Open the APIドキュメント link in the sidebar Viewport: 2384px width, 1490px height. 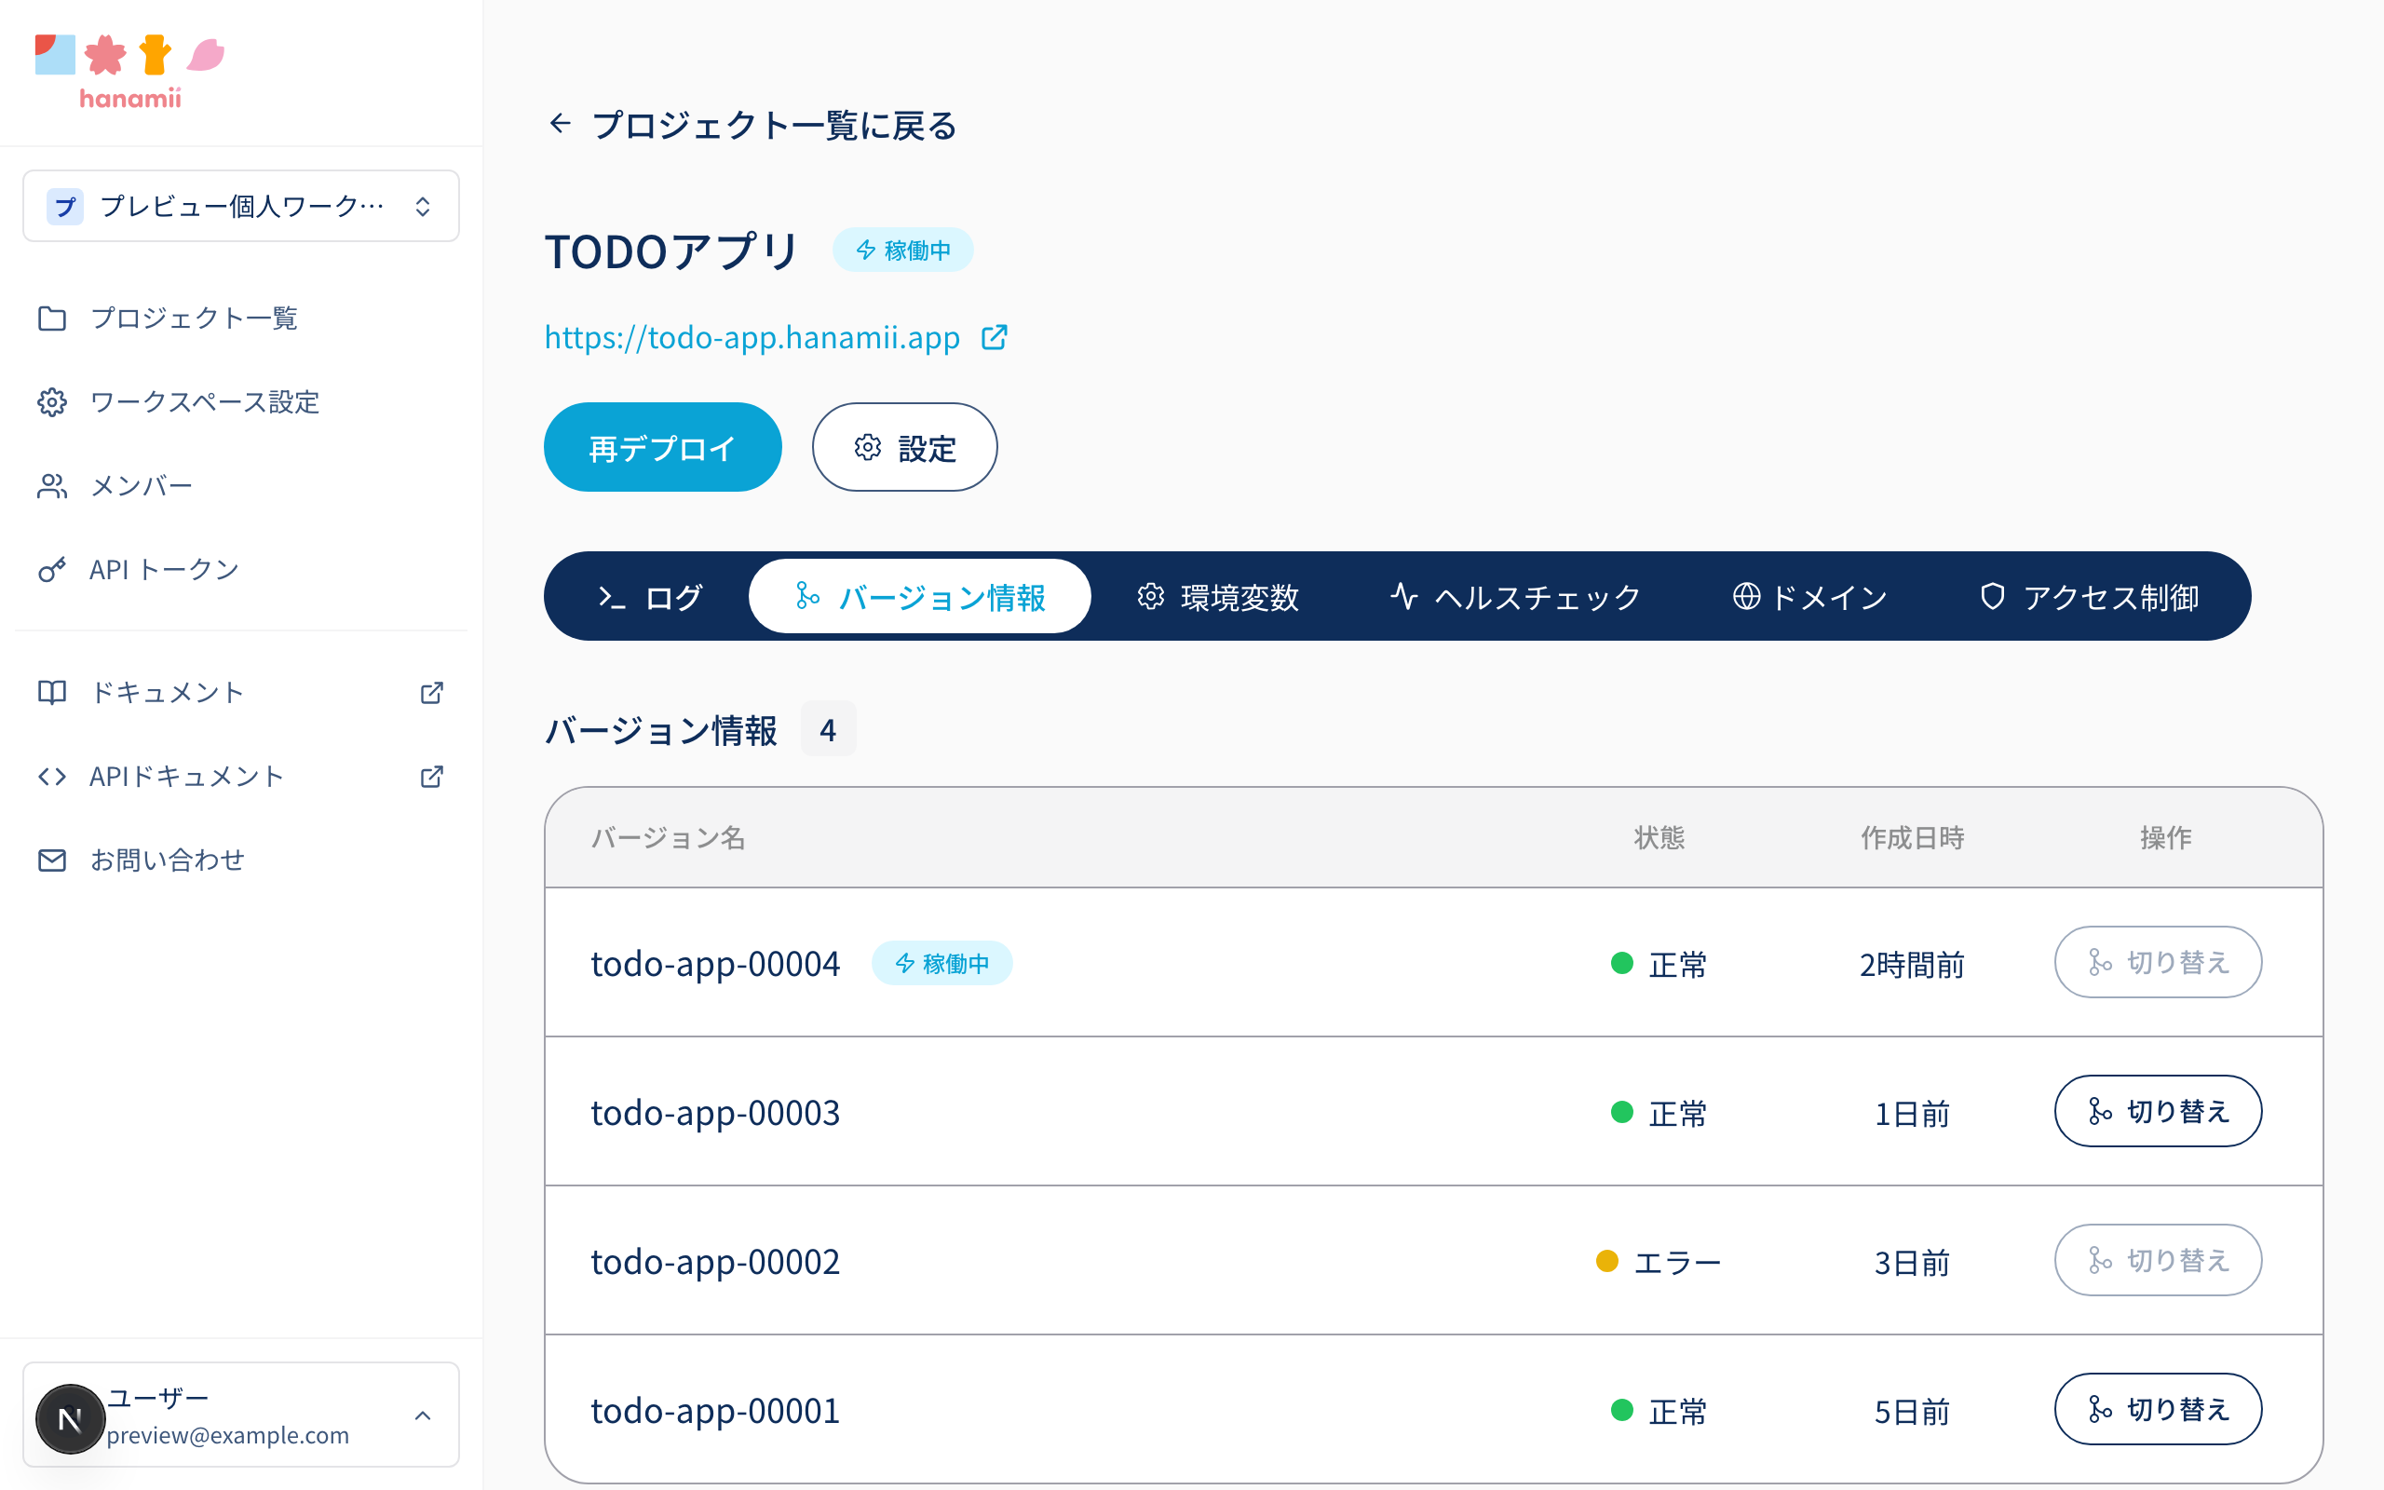coord(240,777)
